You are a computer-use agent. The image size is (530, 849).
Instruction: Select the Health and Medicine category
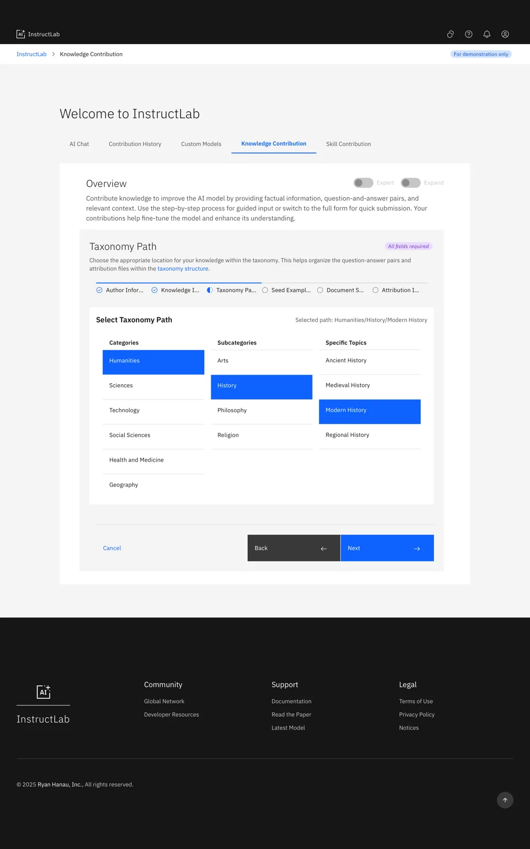point(153,462)
